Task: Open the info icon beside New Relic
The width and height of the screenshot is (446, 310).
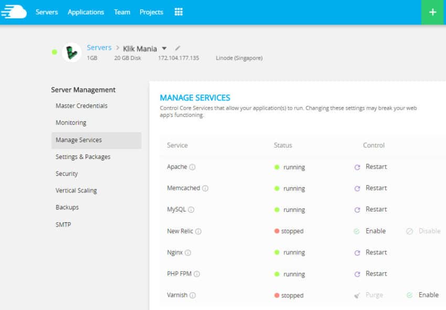Action: (198, 231)
